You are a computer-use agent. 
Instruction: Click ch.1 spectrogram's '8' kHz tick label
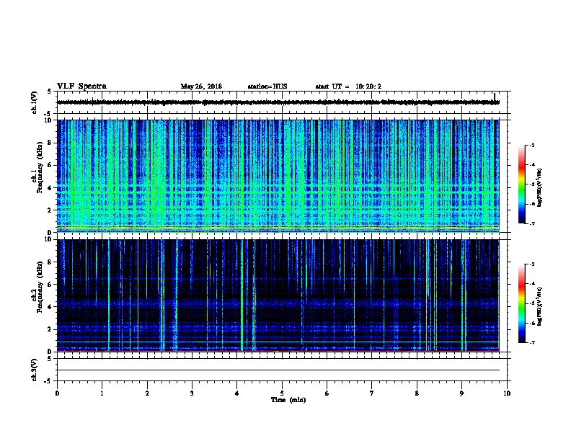[50, 143]
